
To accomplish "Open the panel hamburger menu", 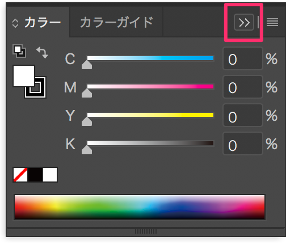I will tap(272, 22).
